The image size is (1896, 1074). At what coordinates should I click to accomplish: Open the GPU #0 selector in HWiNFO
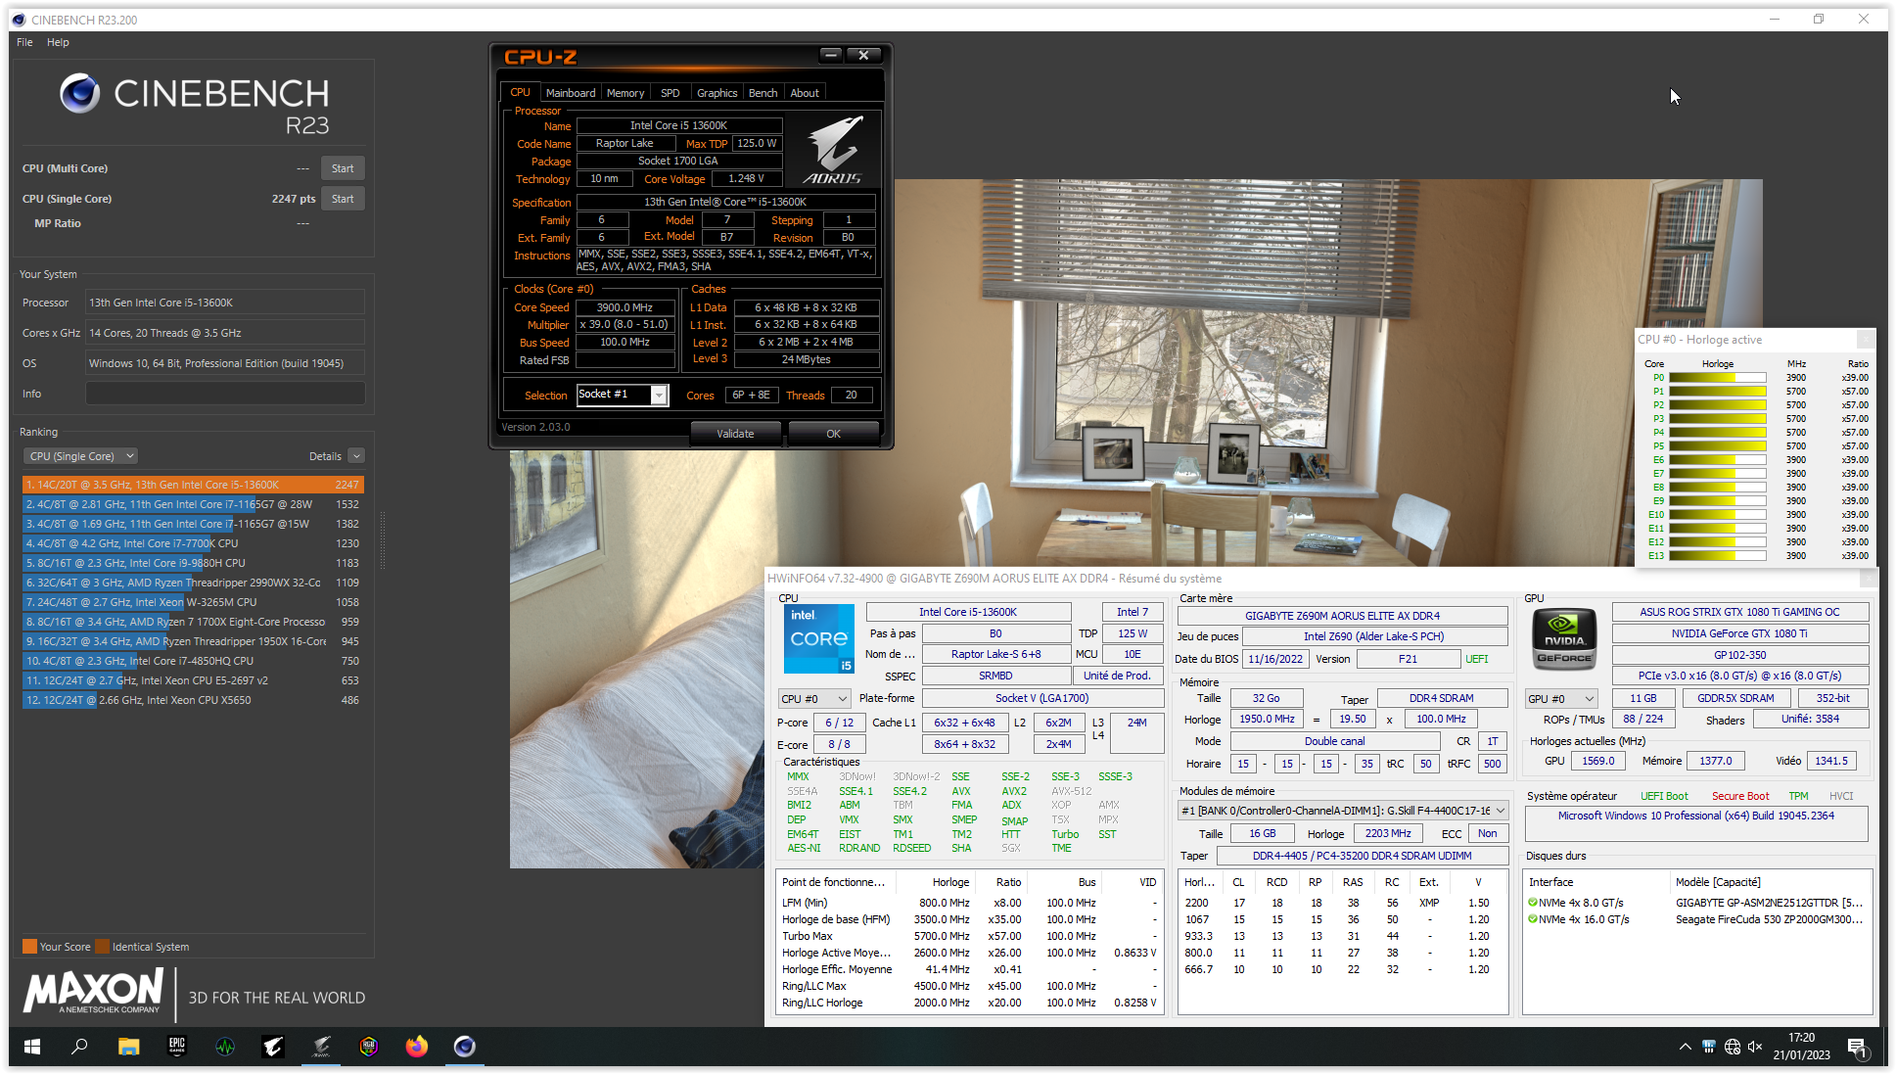[x=1561, y=699]
